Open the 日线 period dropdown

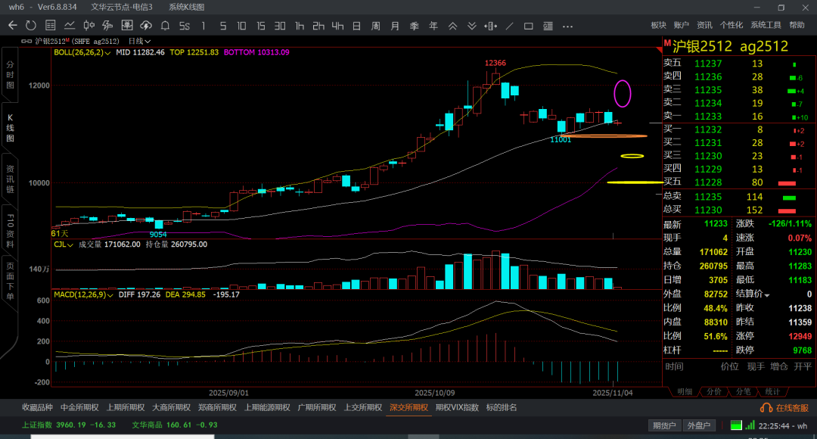click(x=140, y=41)
